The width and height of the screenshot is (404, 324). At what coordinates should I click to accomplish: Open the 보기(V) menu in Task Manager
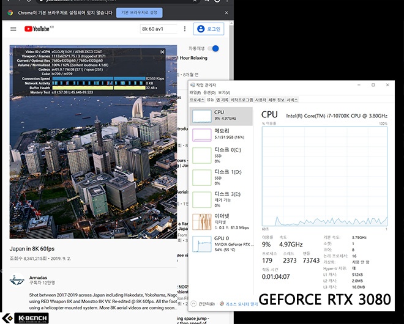(x=224, y=93)
